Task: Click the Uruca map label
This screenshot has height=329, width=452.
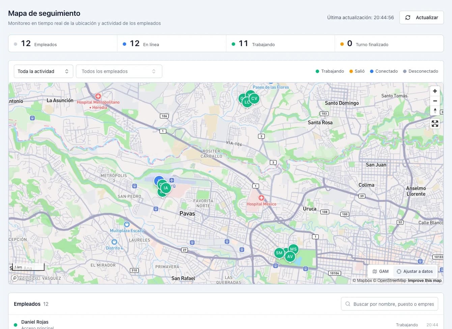Action: (x=310, y=209)
